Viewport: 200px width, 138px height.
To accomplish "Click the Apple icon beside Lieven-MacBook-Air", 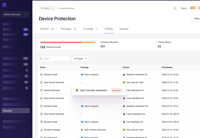I will 124,114.
